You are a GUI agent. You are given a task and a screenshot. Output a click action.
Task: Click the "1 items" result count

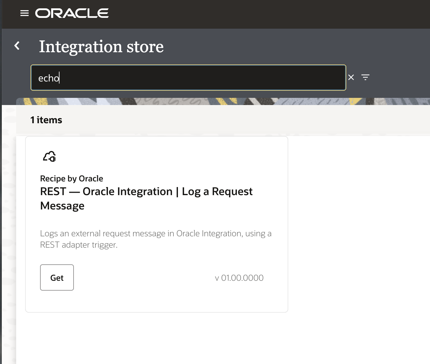(x=46, y=120)
